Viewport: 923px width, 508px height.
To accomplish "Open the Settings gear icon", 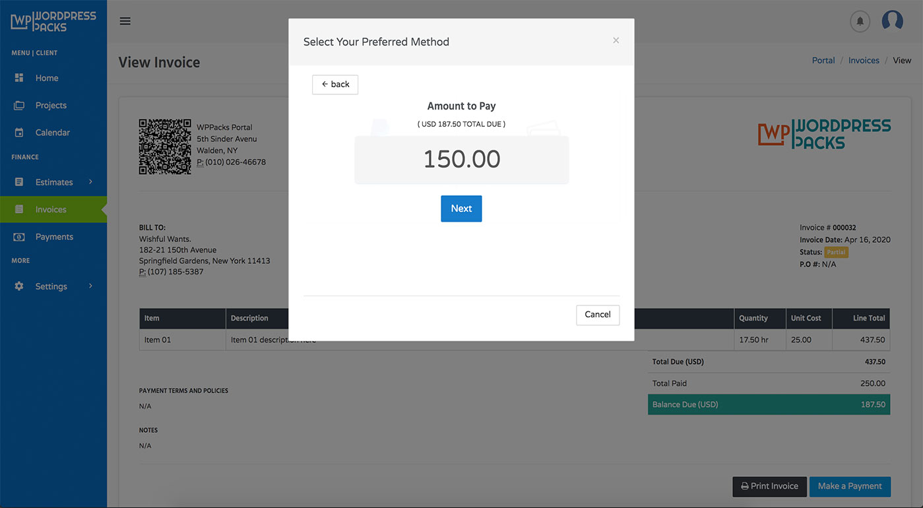I will click(19, 286).
